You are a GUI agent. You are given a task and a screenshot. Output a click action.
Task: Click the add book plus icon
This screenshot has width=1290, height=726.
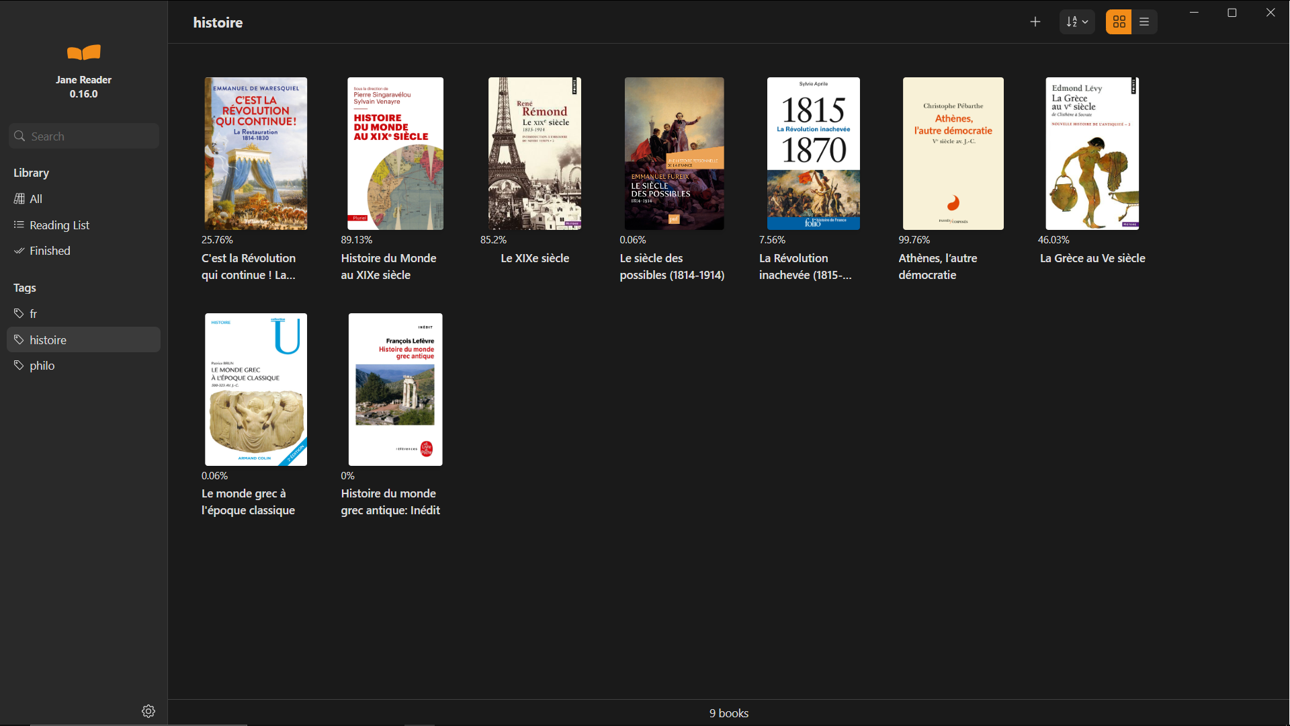(x=1035, y=22)
